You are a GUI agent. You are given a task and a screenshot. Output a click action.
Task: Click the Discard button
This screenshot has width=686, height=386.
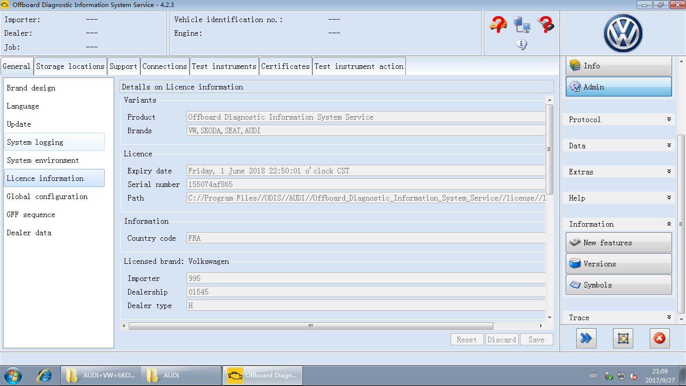(x=502, y=340)
